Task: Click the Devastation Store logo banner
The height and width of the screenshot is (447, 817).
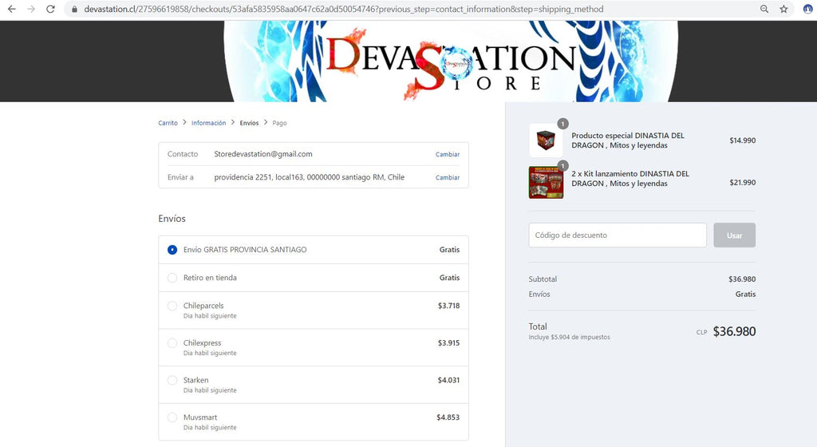Action: pyautogui.click(x=451, y=61)
